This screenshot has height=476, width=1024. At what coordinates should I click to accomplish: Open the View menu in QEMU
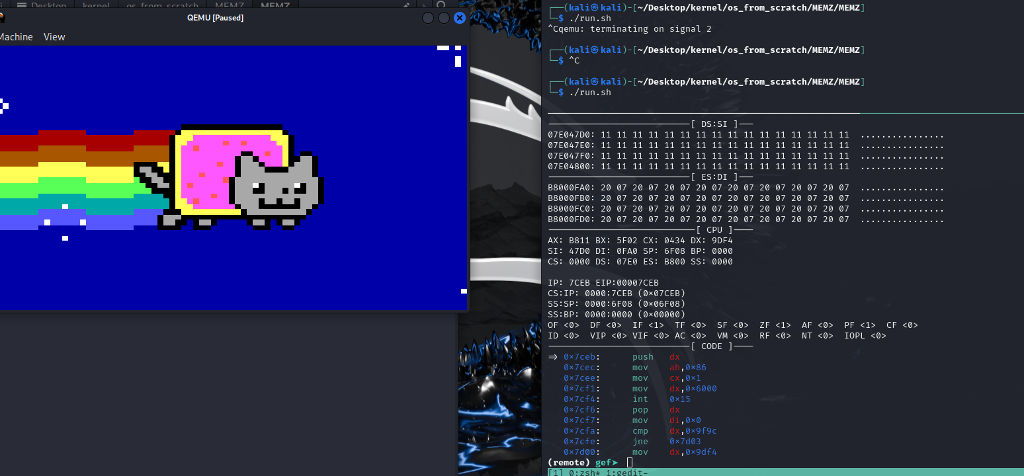(x=54, y=37)
